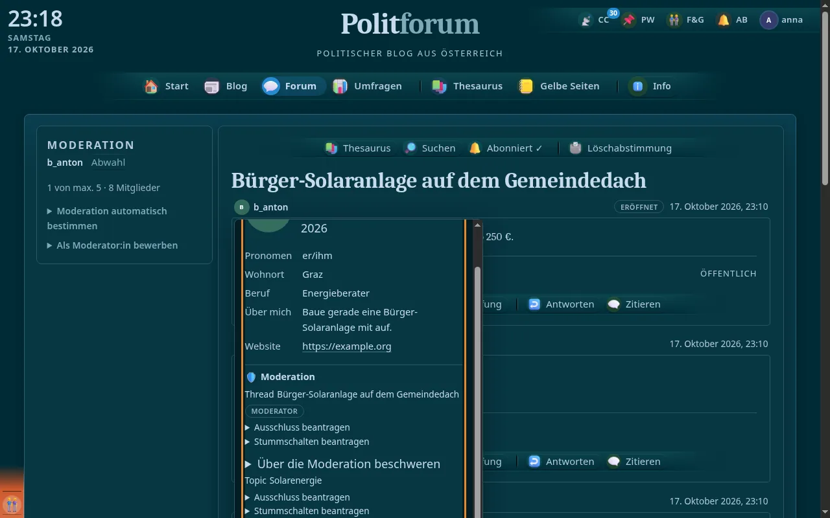Screen dimensions: 830x518
Task: Click the two-people icon on the orange sidebar strip
Action: pyautogui.click(x=12, y=504)
